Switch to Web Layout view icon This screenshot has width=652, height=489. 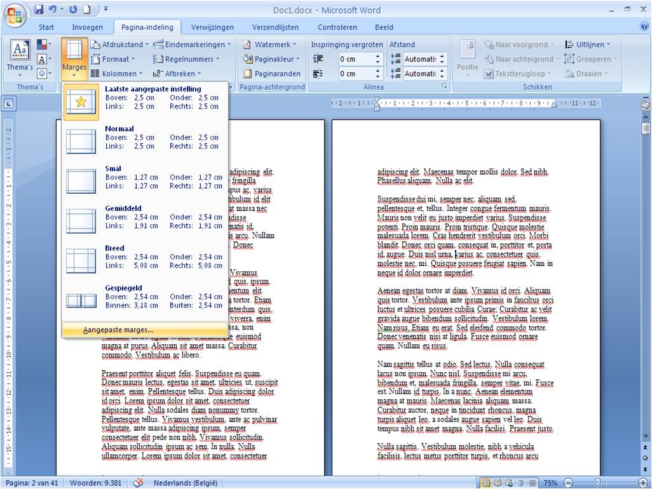pyautogui.click(x=509, y=483)
